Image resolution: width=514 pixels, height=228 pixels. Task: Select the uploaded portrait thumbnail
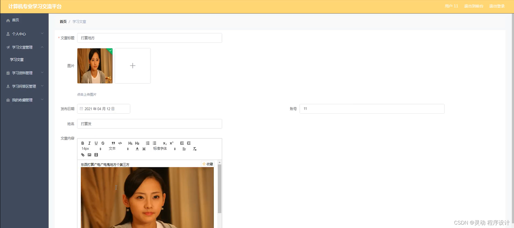click(95, 66)
